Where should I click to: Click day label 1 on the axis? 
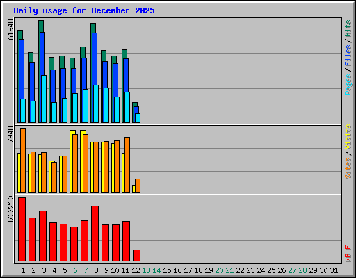pos(23,270)
